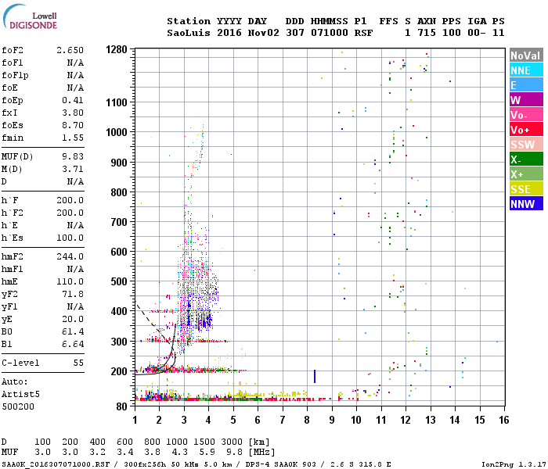The height and width of the screenshot is (469, 548).
Task: Click the MUF 9.8 value for 3000 km
Action: [234, 452]
